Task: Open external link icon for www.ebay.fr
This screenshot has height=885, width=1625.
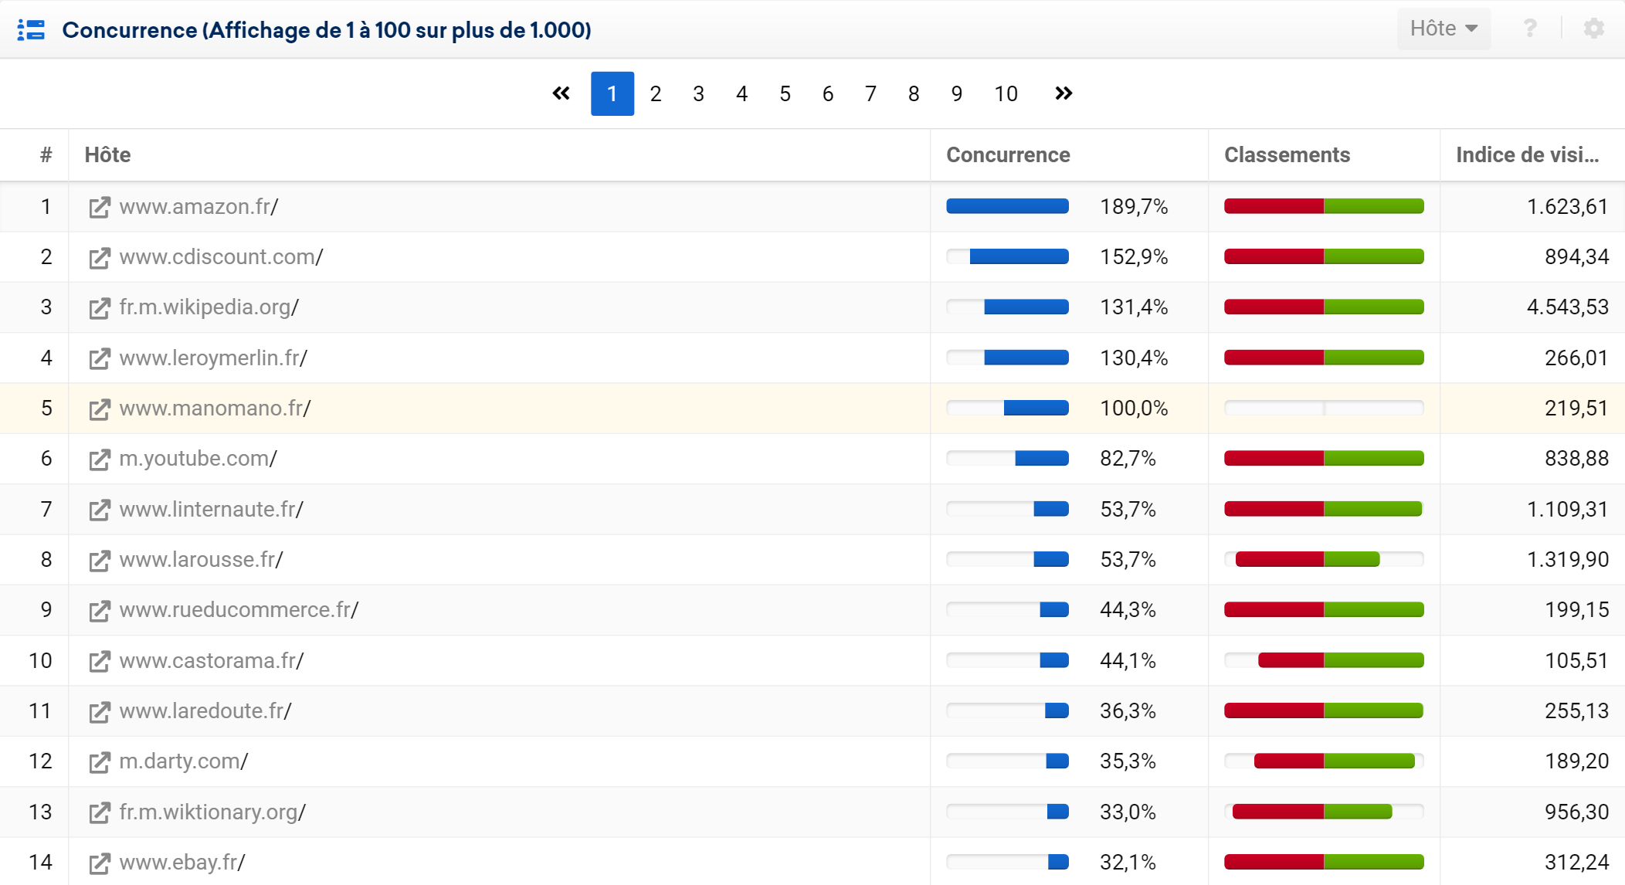Action: click(x=100, y=863)
